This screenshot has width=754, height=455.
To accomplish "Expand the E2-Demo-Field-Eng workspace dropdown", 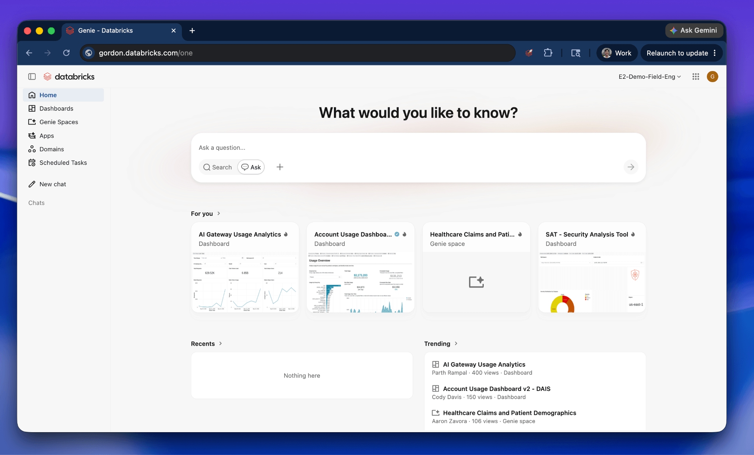I will coord(650,77).
